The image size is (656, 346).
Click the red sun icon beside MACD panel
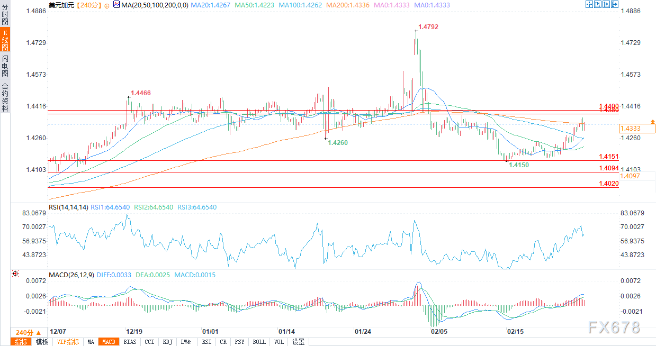tap(15, 274)
